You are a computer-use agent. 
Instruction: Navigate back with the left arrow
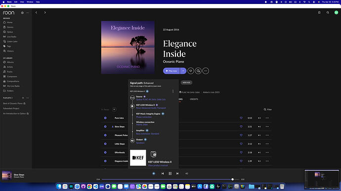(x=36, y=13)
